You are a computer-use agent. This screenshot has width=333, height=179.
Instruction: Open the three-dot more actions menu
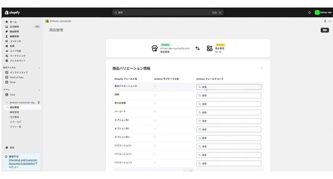(330, 21)
